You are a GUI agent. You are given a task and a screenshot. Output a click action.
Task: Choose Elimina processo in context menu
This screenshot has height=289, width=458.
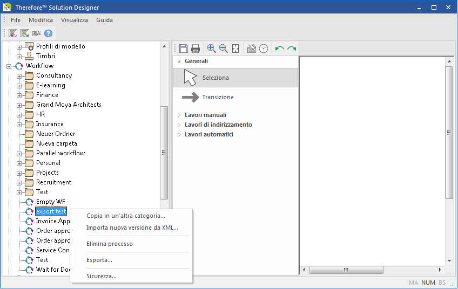click(110, 244)
